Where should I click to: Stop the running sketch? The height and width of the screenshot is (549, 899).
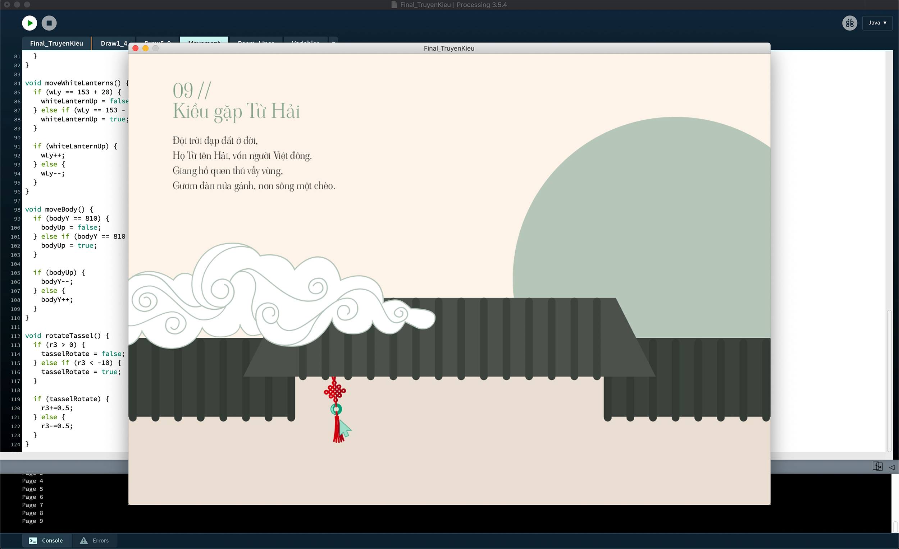[49, 23]
